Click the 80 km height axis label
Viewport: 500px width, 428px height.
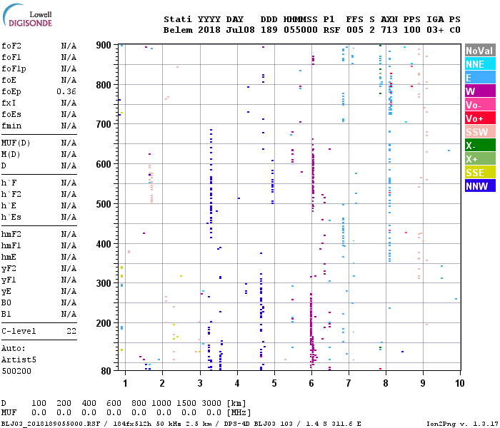[106, 371]
